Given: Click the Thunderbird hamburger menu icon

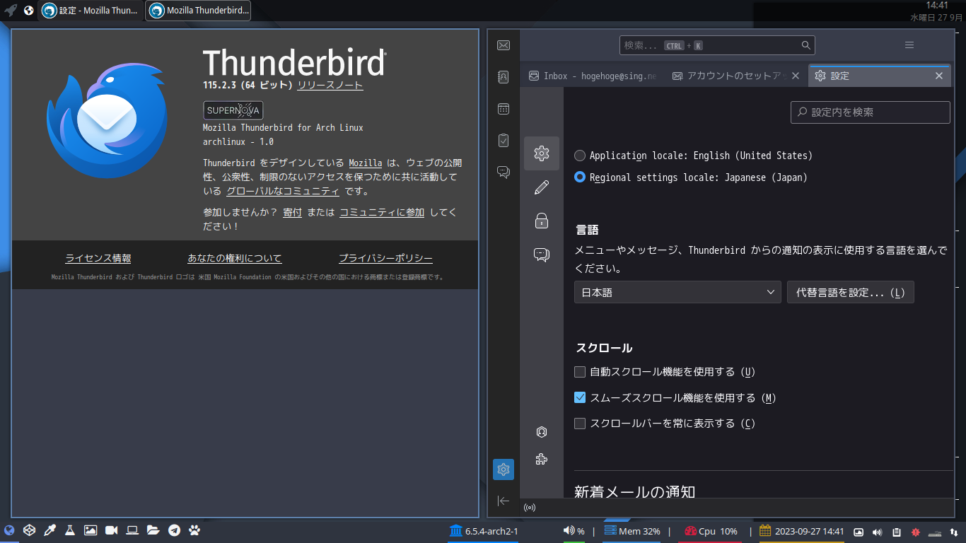Looking at the screenshot, I should click(x=909, y=45).
